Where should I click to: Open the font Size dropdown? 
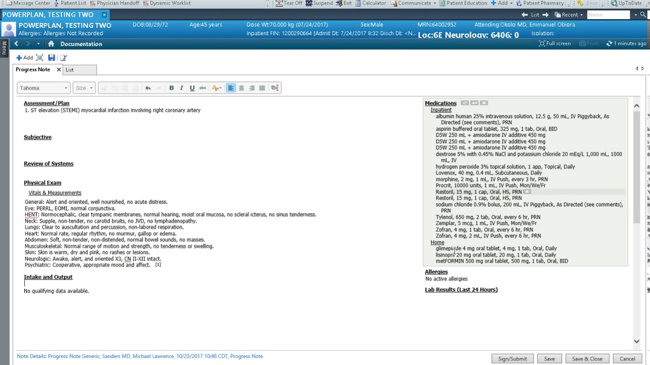pyautogui.click(x=84, y=88)
